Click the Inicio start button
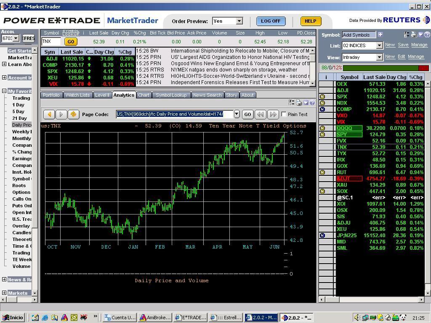This screenshot has height=323, width=431. 13,318
